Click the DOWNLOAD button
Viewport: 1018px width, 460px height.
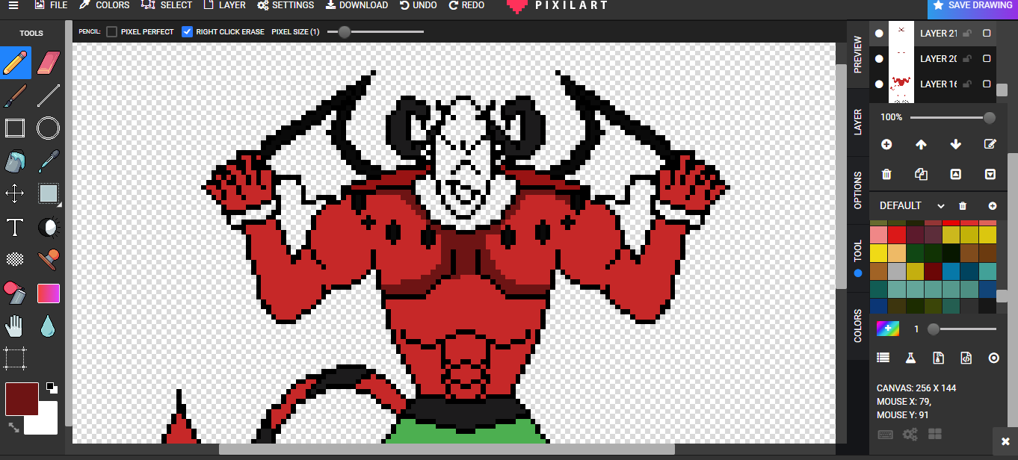(x=357, y=5)
